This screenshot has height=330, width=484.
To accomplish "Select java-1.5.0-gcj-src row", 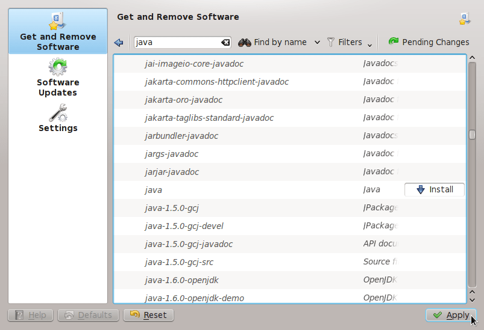I will coord(289,262).
